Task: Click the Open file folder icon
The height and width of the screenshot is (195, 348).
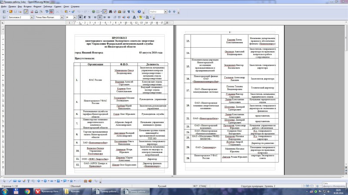Action: [x=10, y=12]
